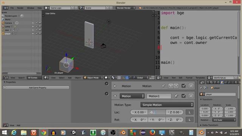Hide the Lamp object with eye icon

pos(33,26)
